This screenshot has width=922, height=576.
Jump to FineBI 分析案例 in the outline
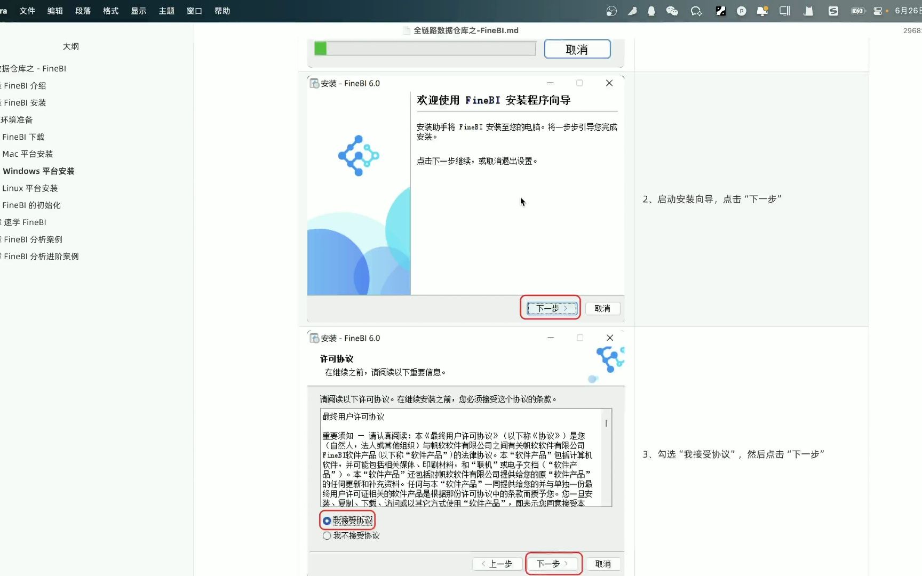pyautogui.click(x=33, y=239)
